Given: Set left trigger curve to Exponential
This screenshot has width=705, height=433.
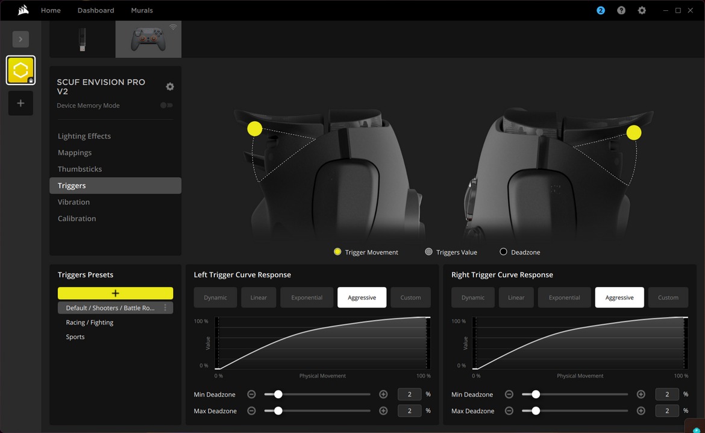Looking at the screenshot, I should coord(307,297).
